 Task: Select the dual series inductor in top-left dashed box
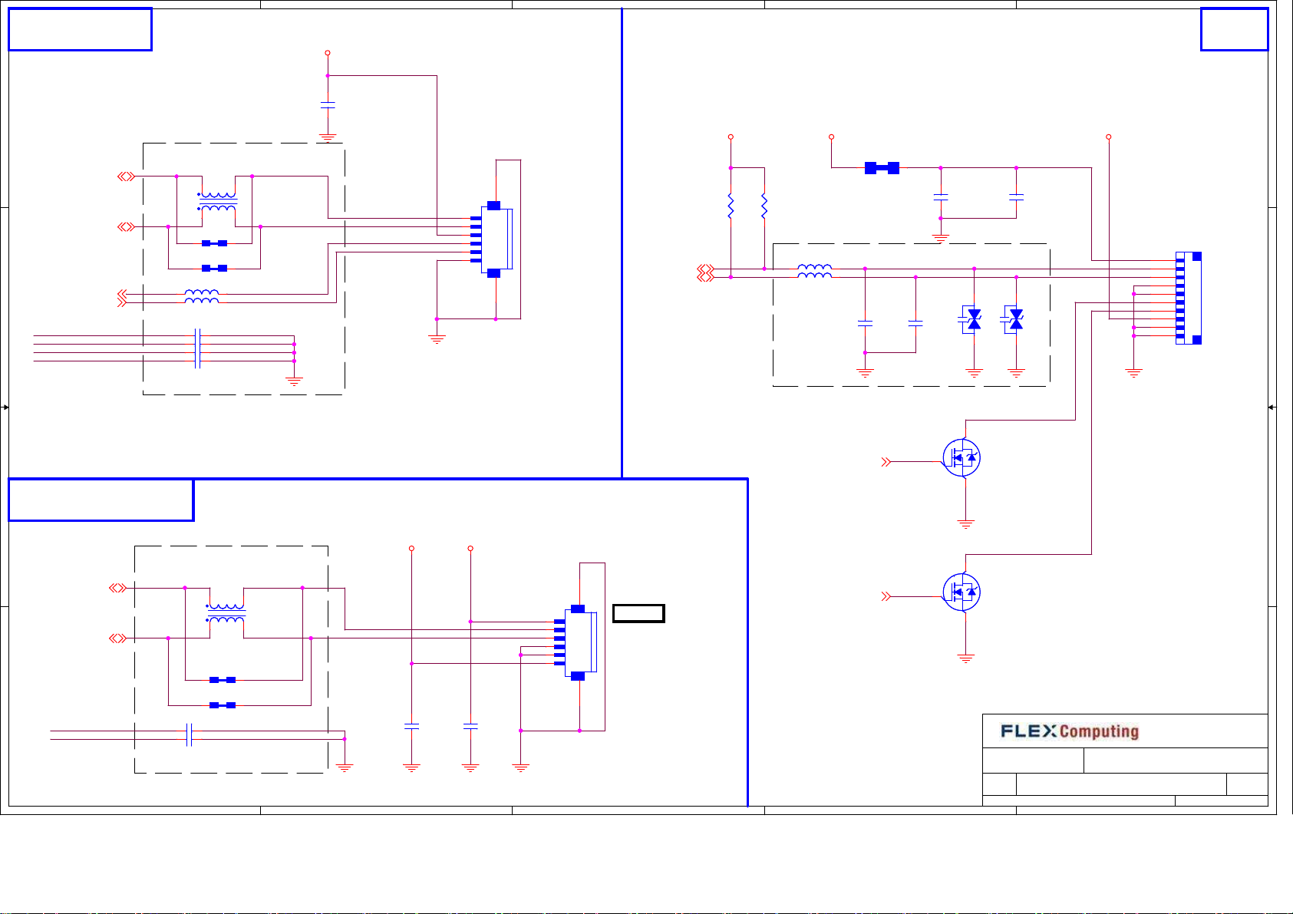tap(202, 297)
